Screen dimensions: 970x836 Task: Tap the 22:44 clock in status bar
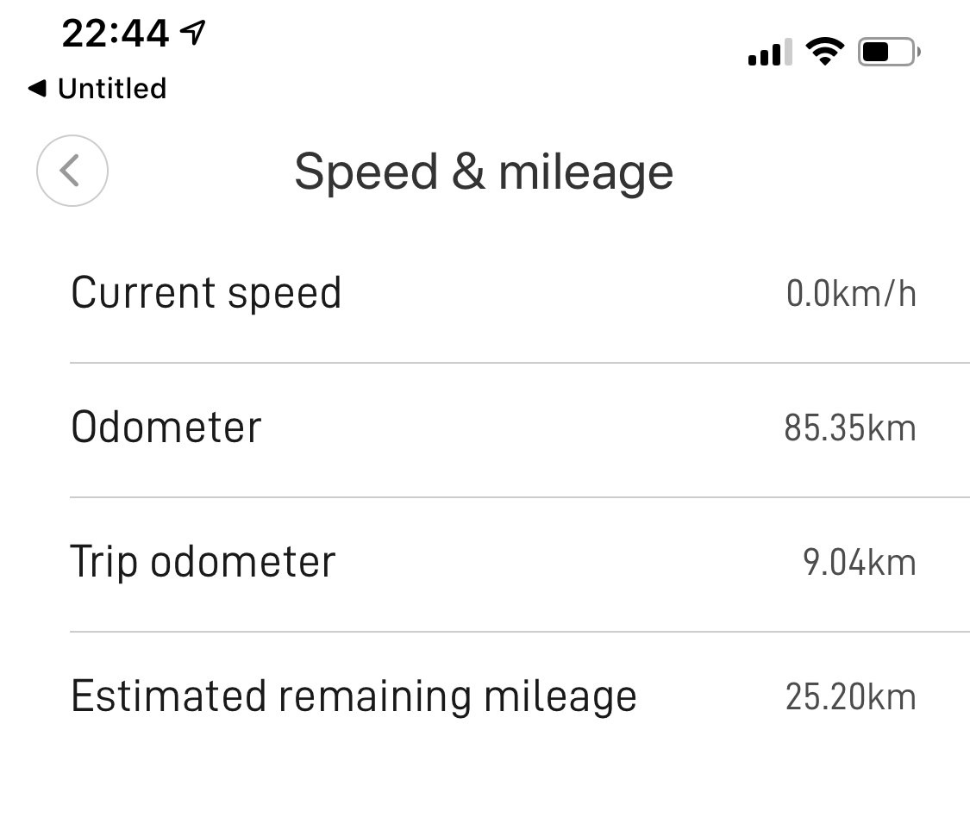pos(115,34)
